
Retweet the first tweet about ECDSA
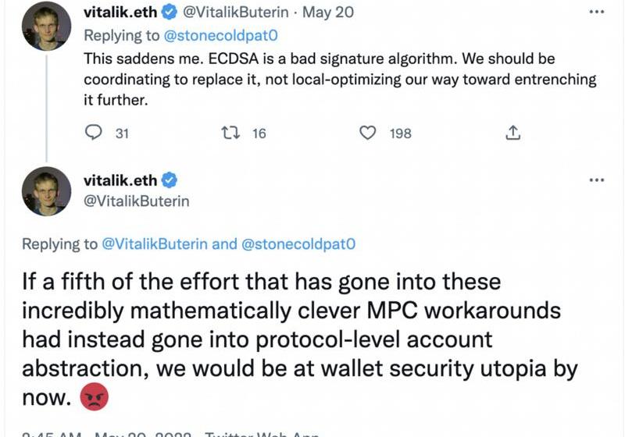pos(230,133)
